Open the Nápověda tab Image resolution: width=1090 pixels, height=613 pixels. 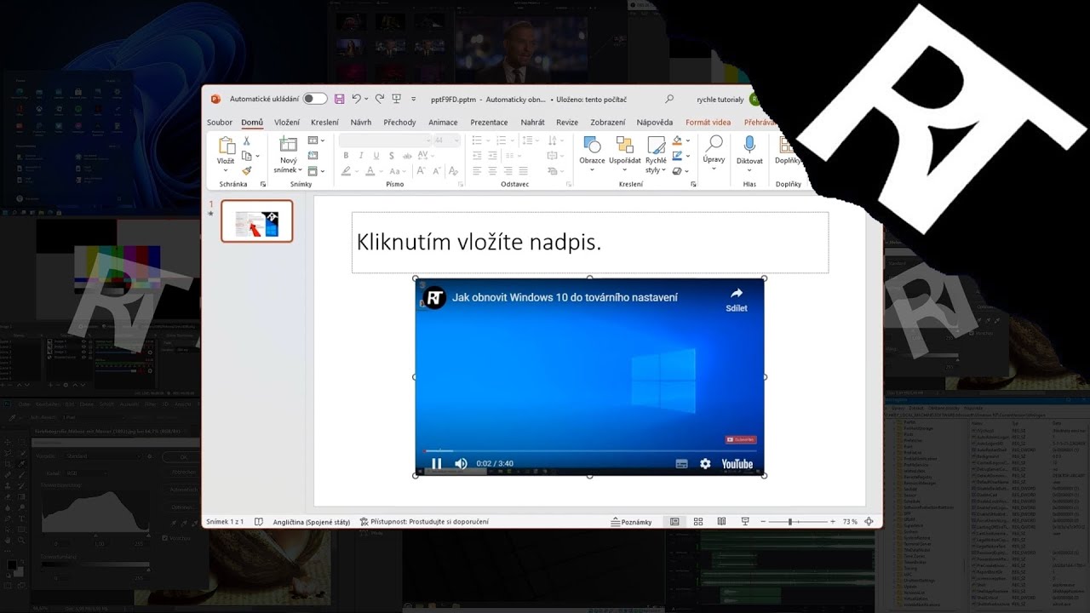(655, 123)
